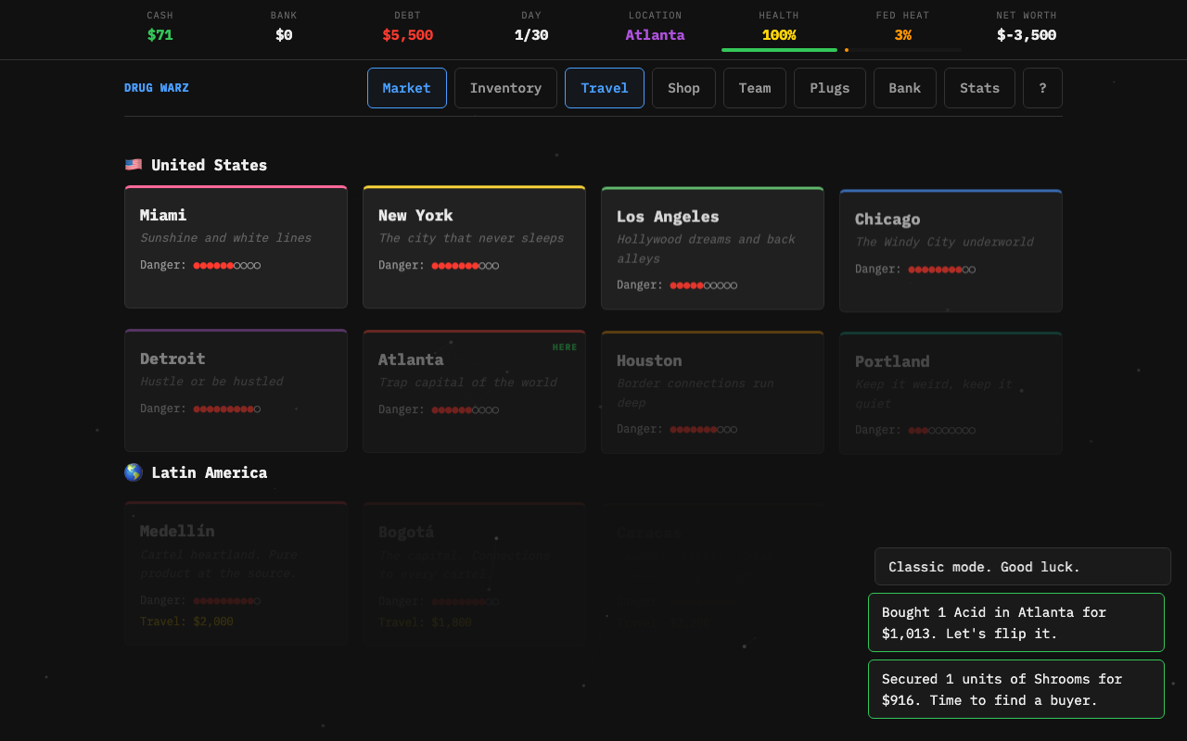Open the Market tab

click(x=406, y=88)
